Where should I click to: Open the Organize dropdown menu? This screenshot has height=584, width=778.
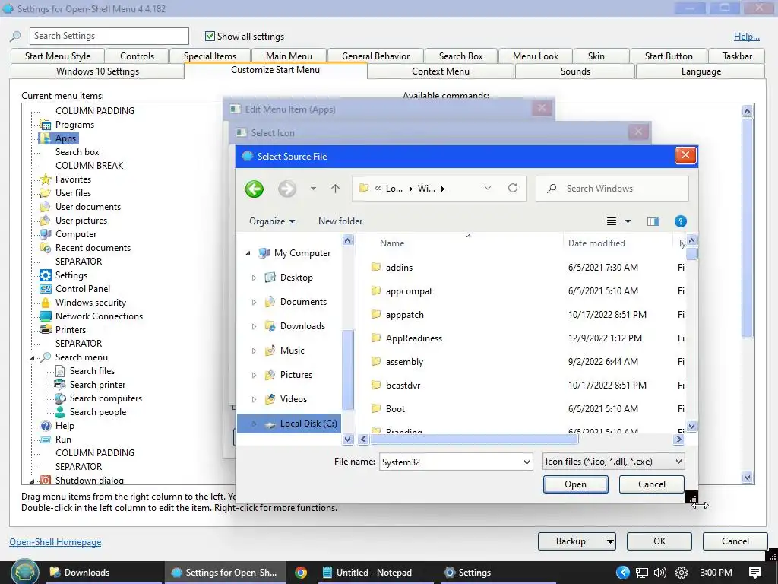272,221
